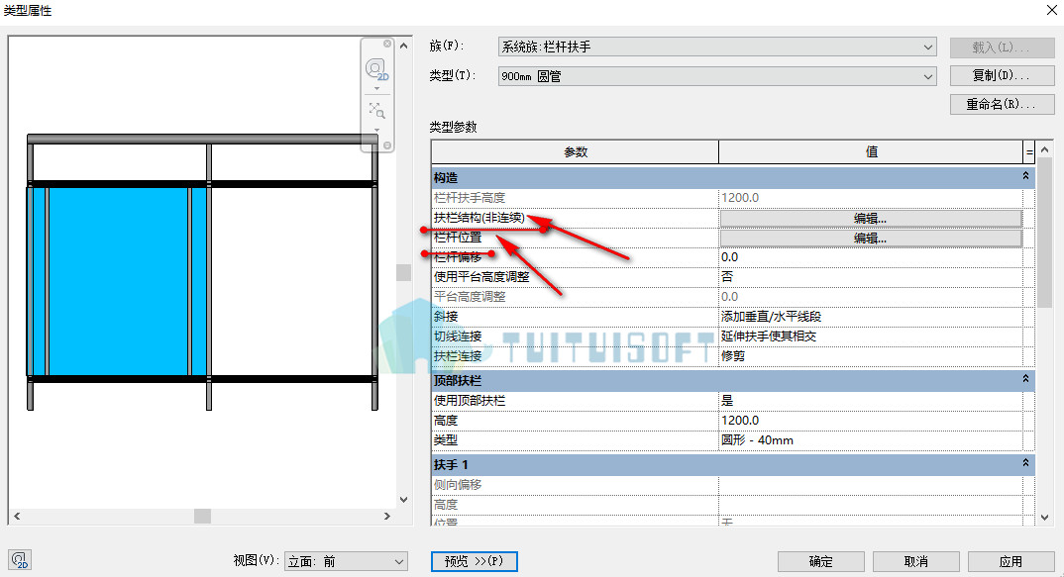Click the 预览 >>(P) preview button
The width and height of the screenshot is (1064, 577).
[475, 561]
